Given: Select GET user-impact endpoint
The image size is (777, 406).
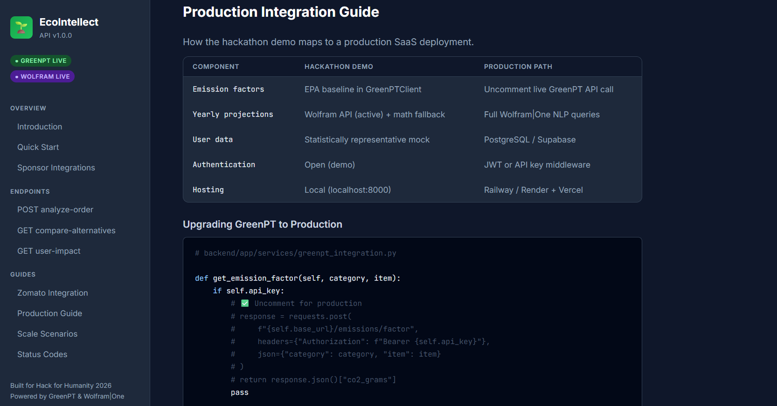Looking at the screenshot, I should click(49, 251).
